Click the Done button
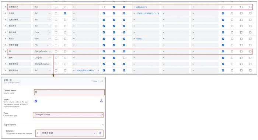Screen dimensions: 258x140 tap(95, 81)
